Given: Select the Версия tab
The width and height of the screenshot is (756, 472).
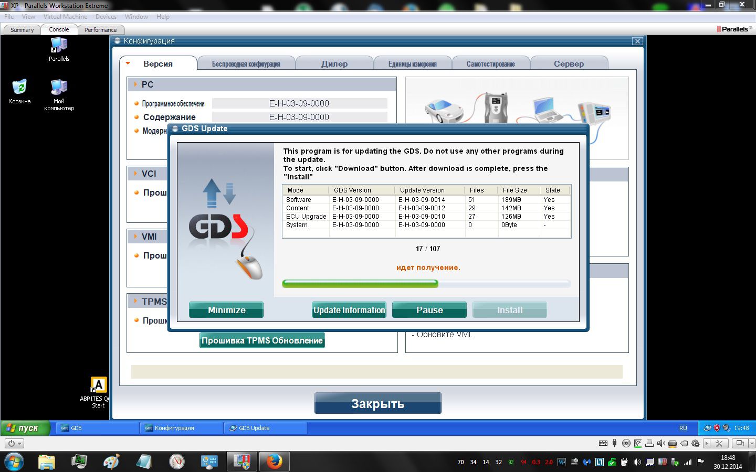Looking at the screenshot, I should click(x=158, y=63).
